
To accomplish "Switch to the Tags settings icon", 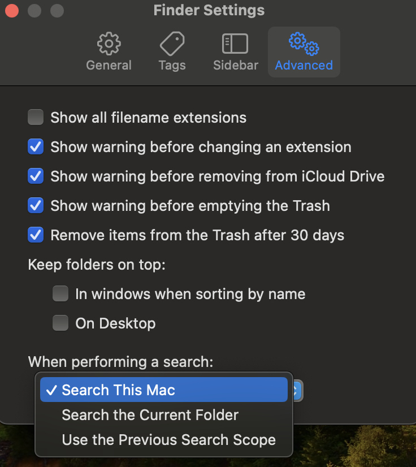I will click(x=172, y=51).
